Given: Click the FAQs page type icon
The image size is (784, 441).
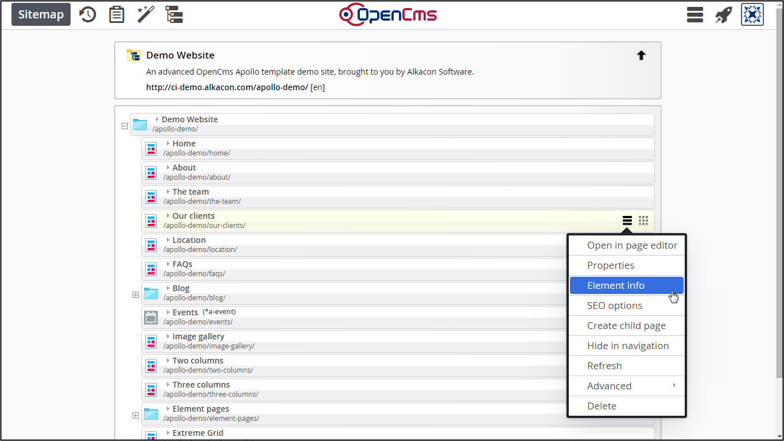Looking at the screenshot, I should coord(151,269).
